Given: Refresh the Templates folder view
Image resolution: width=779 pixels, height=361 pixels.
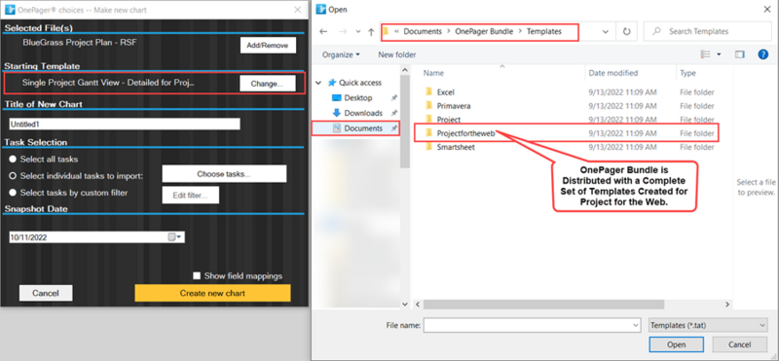Looking at the screenshot, I should point(626,31).
